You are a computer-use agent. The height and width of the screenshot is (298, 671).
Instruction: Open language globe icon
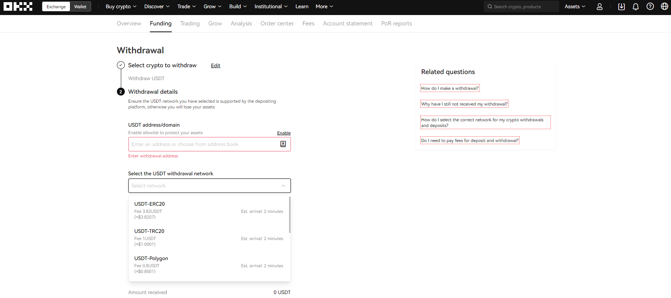tap(665, 6)
